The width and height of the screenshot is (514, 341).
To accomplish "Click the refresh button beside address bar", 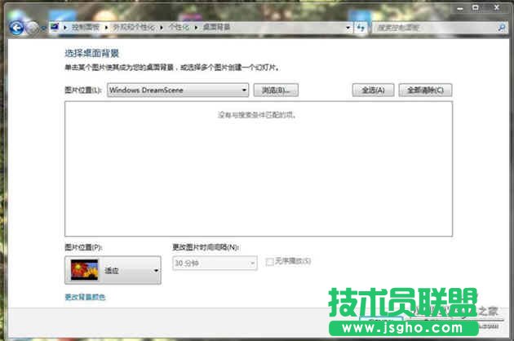I will point(361,28).
